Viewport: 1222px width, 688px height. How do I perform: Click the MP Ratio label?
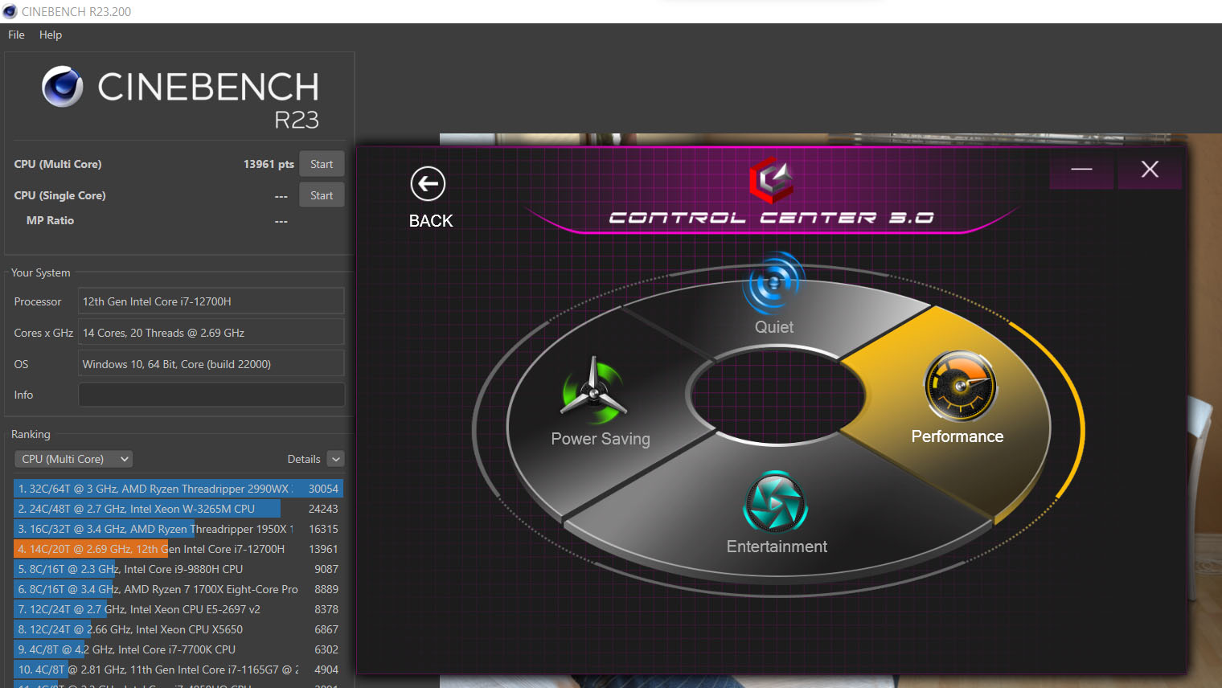click(x=50, y=220)
